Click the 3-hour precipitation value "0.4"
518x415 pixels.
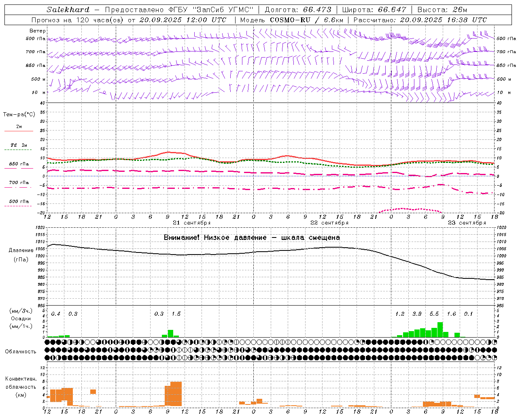tap(56, 314)
